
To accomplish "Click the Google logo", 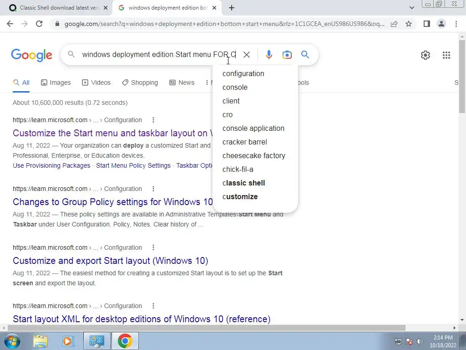I will [31, 55].
